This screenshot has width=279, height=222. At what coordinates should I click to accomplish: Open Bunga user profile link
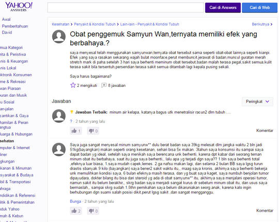coord(75,201)
